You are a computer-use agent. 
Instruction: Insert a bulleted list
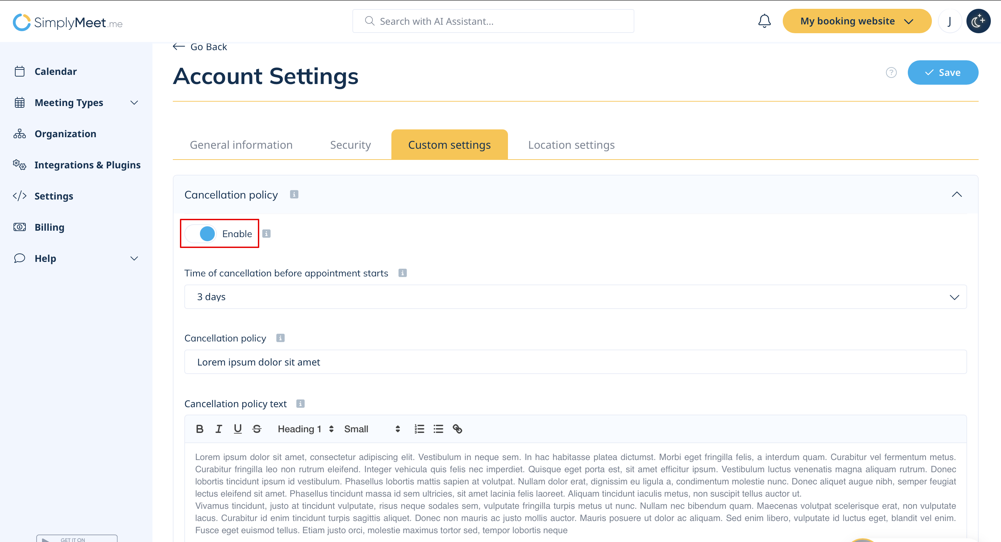click(x=438, y=429)
